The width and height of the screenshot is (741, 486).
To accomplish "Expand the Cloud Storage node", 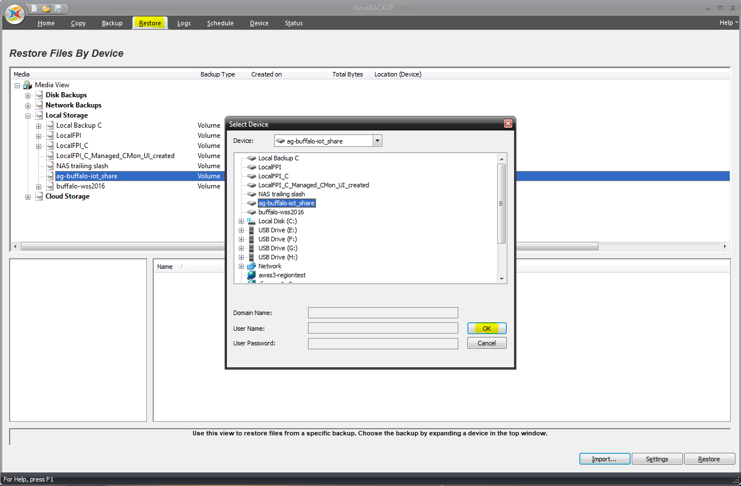I will (28, 197).
